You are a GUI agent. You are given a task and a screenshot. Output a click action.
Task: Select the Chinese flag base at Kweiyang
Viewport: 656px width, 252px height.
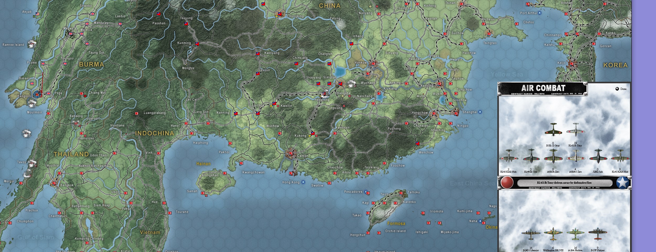point(258,54)
